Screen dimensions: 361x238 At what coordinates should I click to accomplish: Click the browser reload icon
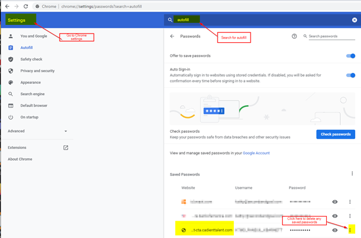pos(26,6)
